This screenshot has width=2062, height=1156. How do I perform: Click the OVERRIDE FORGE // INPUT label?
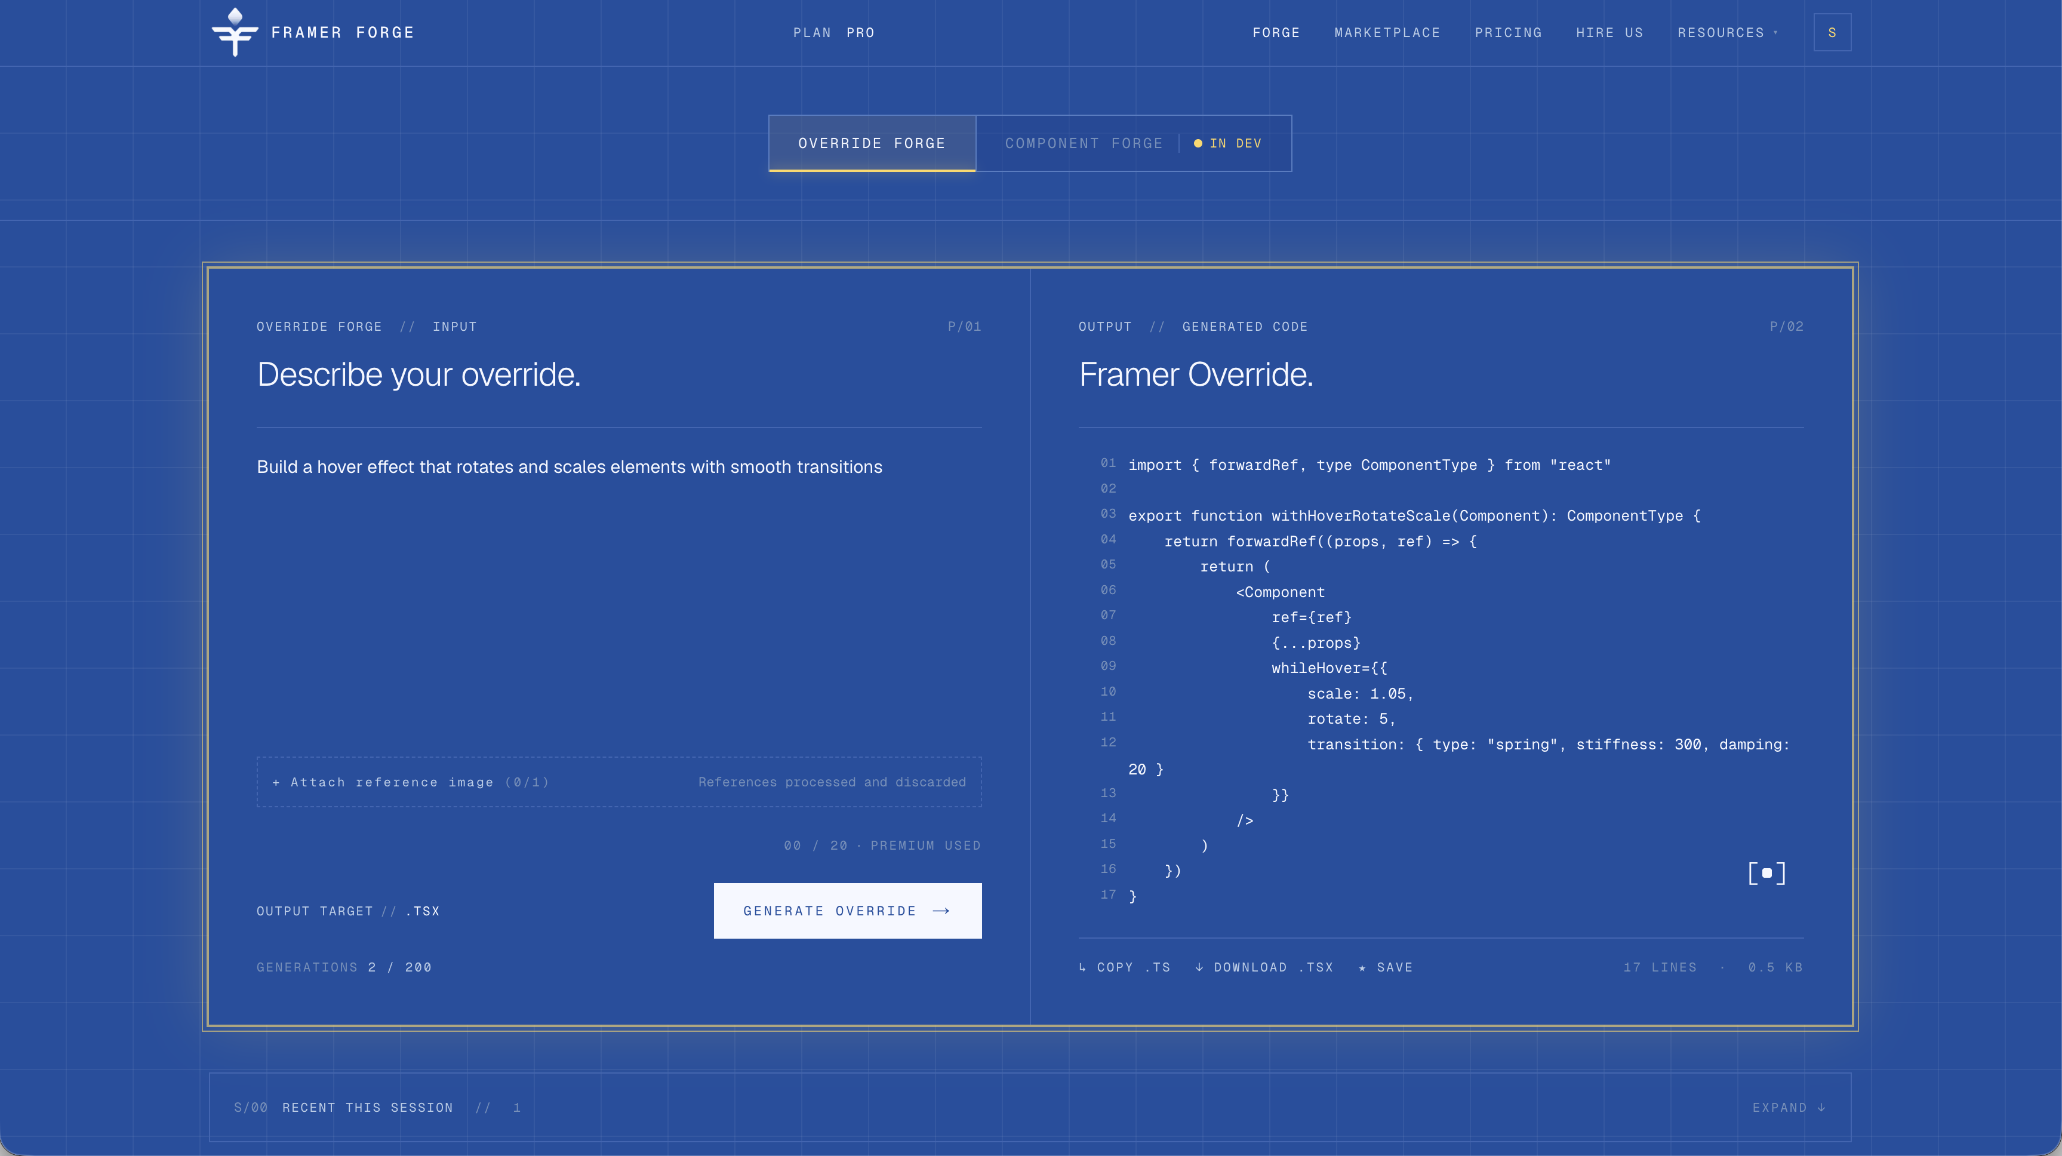coord(367,327)
